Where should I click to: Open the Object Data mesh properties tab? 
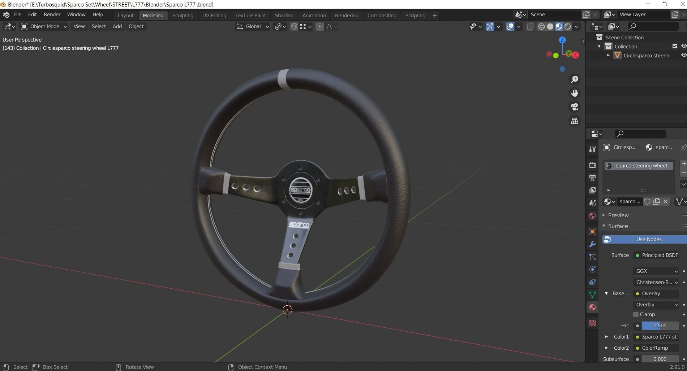592,295
